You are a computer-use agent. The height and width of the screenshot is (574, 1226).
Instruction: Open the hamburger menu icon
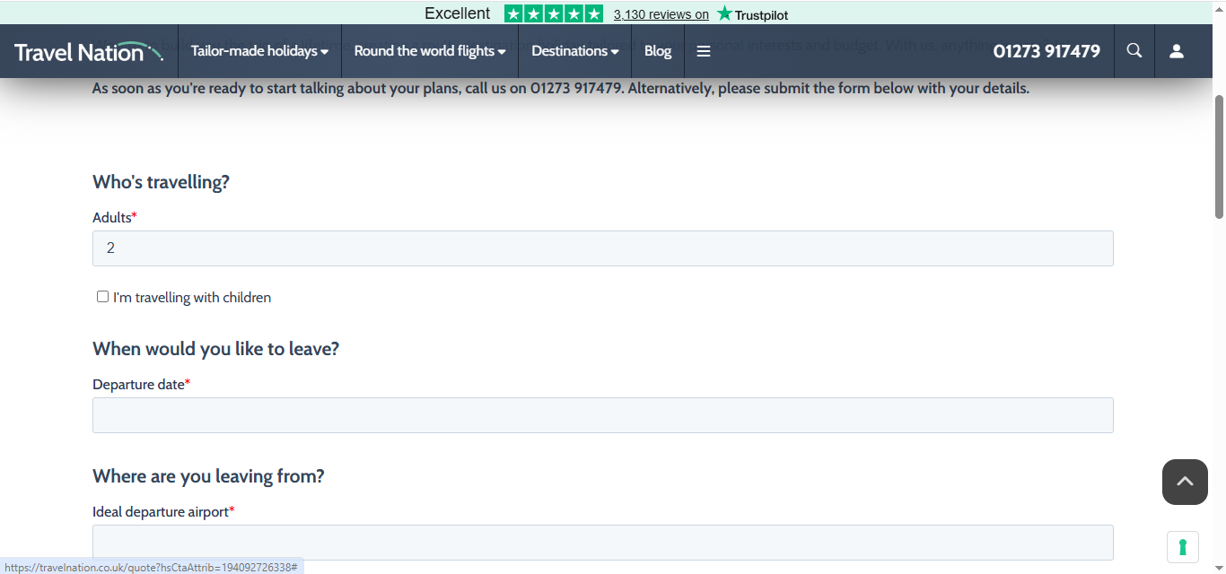(x=704, y=51)
